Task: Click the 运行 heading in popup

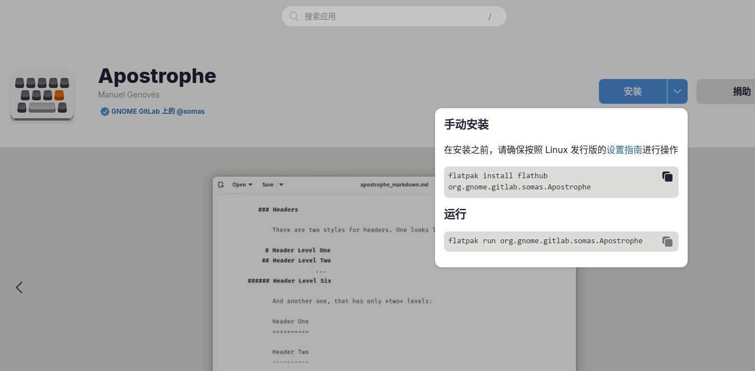Action: [455, 214]
